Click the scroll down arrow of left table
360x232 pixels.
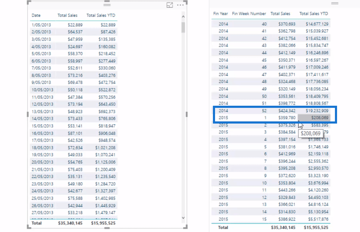(x=183, y=218)
